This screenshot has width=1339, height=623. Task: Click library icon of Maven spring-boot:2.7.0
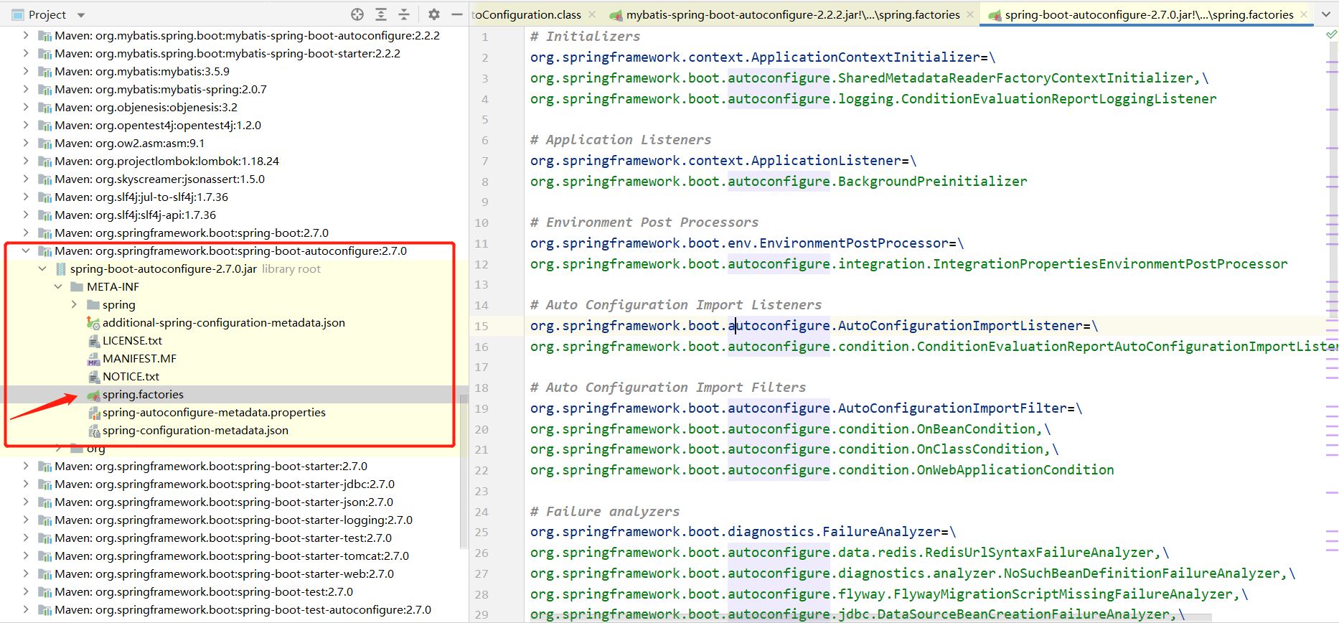[44, 233]
